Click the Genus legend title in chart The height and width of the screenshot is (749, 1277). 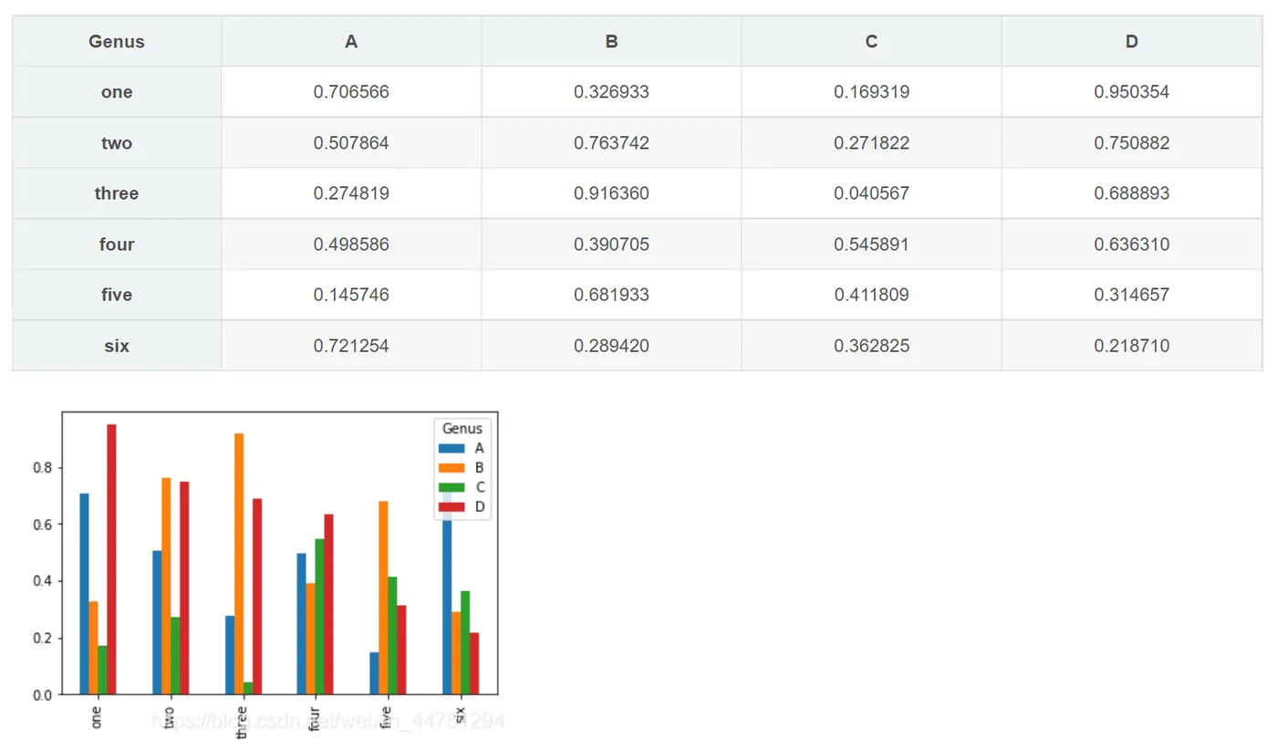pos(462,428)
